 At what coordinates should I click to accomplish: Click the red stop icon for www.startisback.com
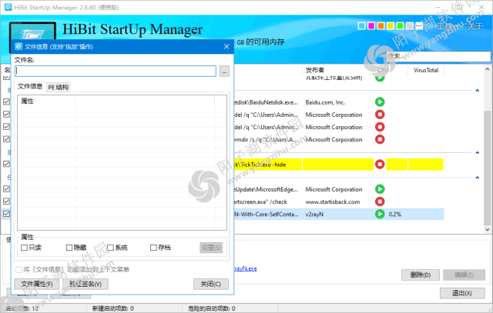click(x=380, y=201)
